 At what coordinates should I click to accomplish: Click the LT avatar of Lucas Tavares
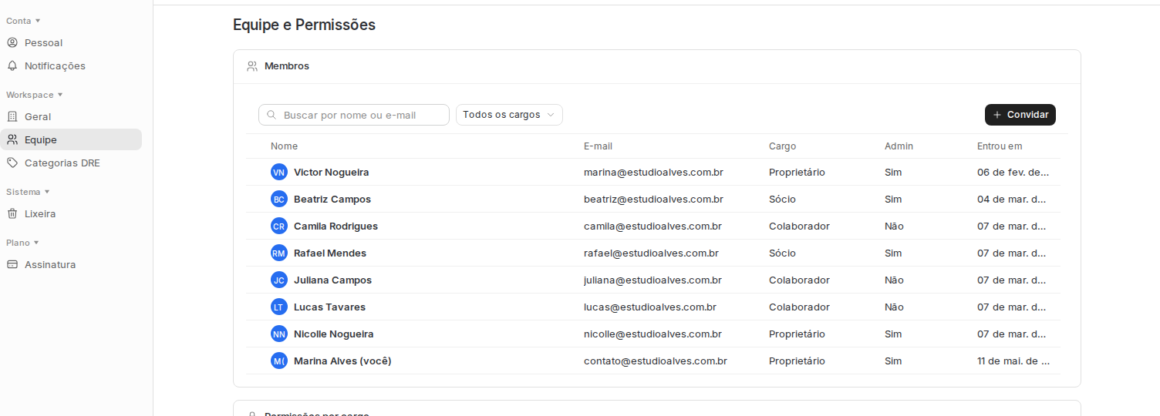tap(279, 307)
